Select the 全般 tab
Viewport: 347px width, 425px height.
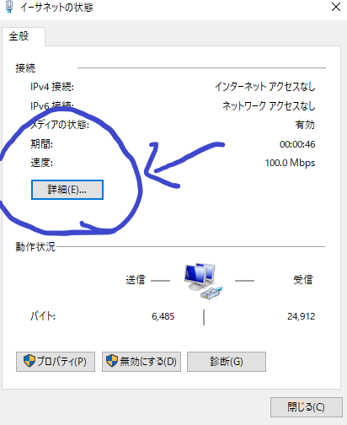pos(19,36)
